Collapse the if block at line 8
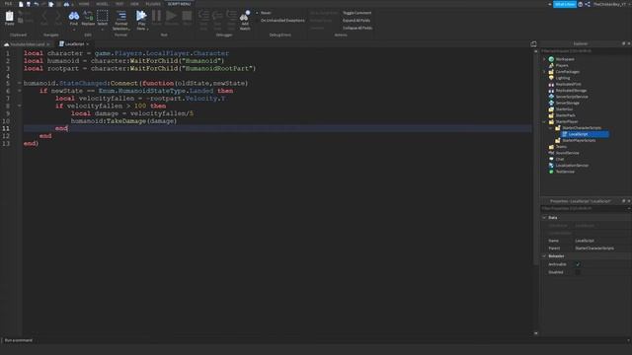This screenshot has width=632, height=355. click(19, 106)
